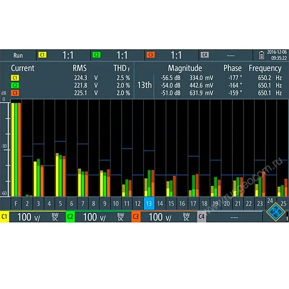
Task: Select harmonic number 5 on the axis
Action: click(x=60, y=203)
